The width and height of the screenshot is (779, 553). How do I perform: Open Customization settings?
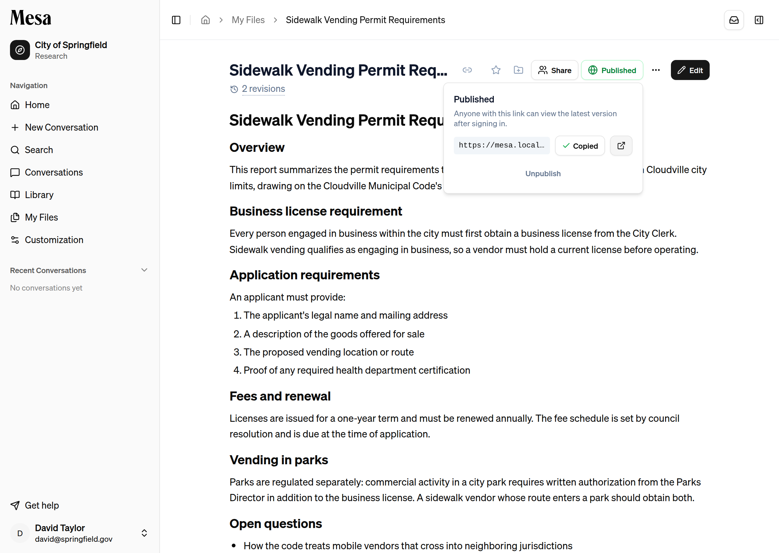(x=79, y=240)
